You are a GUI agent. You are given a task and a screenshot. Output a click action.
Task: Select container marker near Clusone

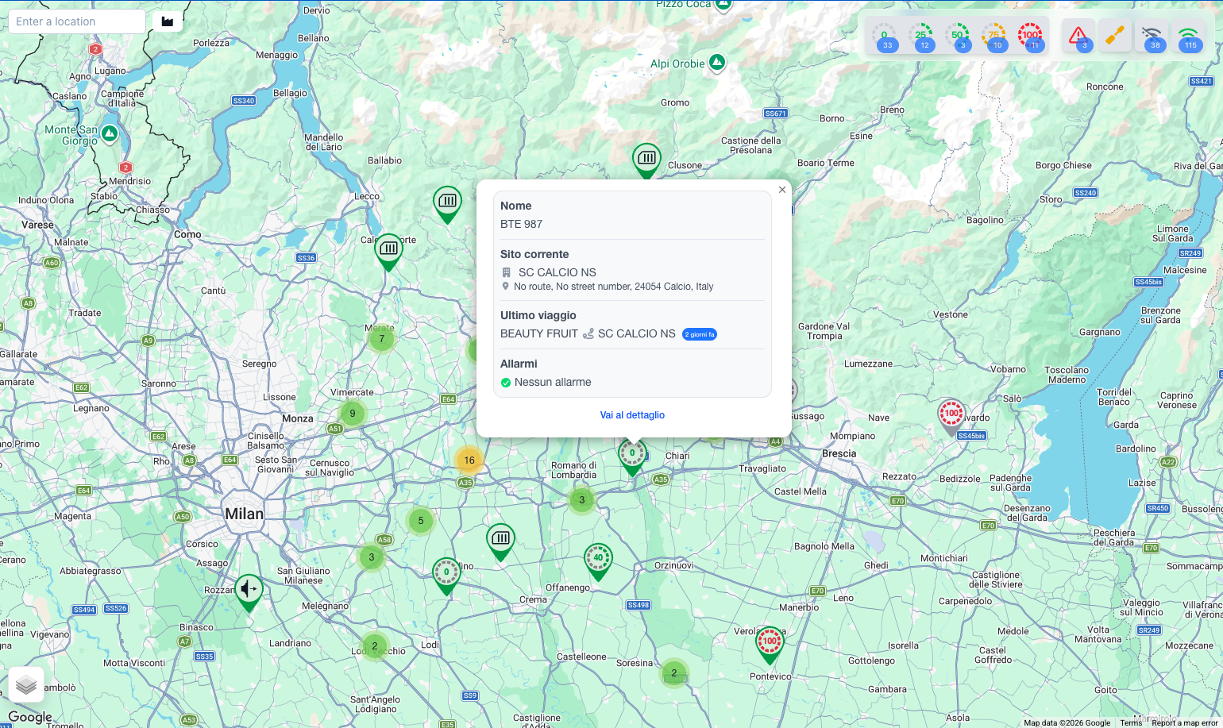pyautogui.click(x=646, y=161)
